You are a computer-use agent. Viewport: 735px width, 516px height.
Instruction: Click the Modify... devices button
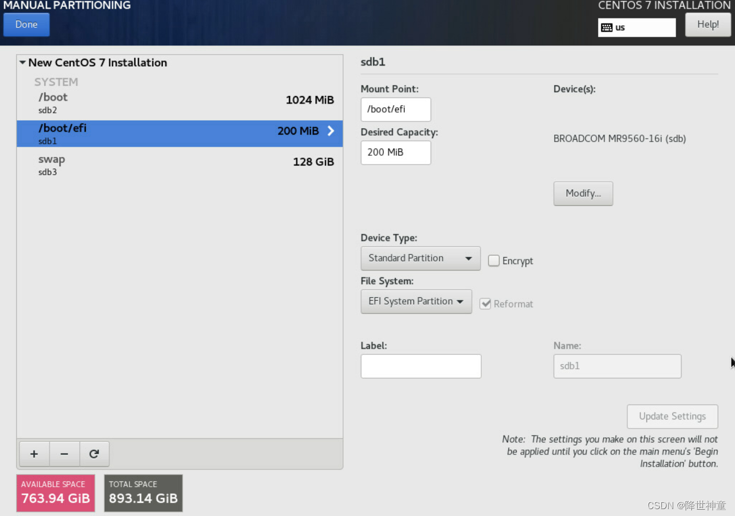pos(583,193)
